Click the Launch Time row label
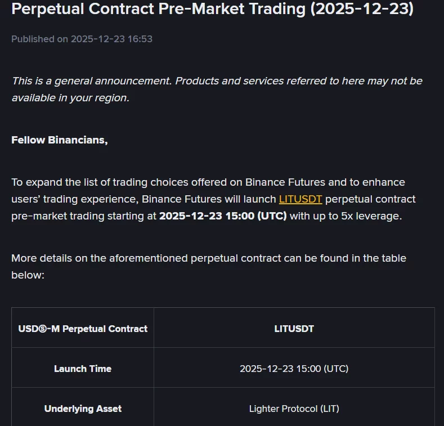Viewport: 444px width, 426px height. [x=83, y=369]
